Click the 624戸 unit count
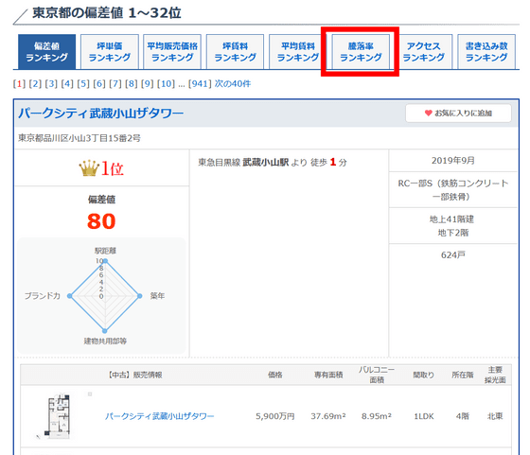530x455 pixels. click(453, 255)
